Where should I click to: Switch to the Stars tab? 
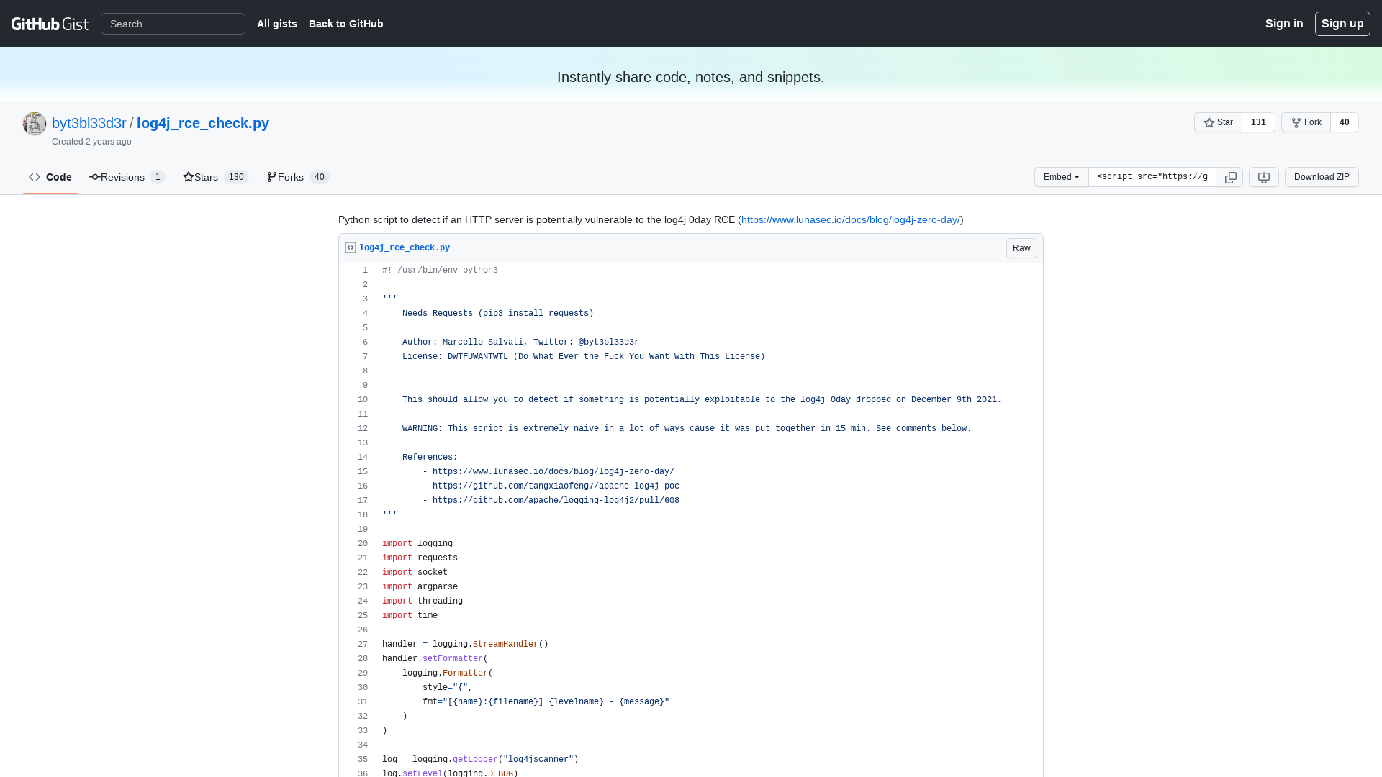coord(216,177)
